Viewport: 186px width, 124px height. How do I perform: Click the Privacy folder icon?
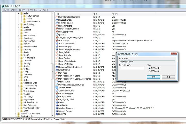pyautogui.click(x=21, y=44)
